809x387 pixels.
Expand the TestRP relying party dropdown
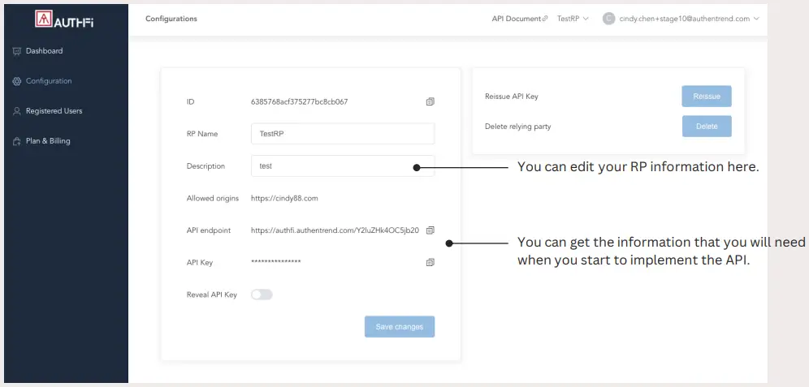(x=573, y=19)
